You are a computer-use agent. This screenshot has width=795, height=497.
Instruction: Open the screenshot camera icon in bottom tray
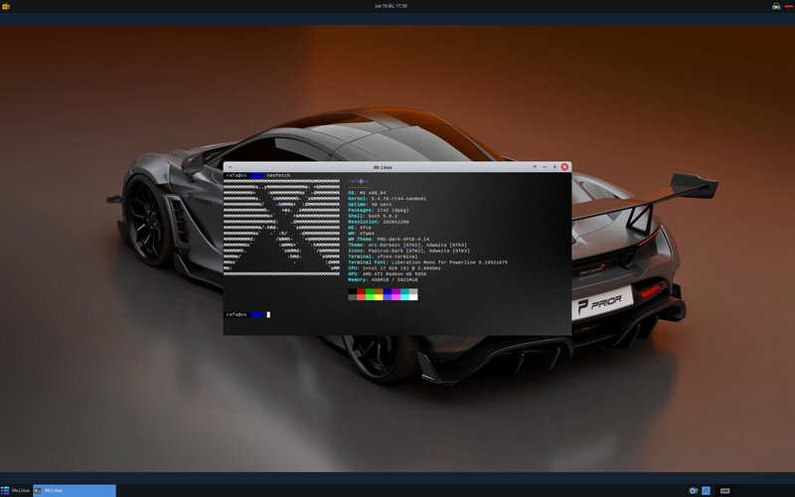[693, 490]
